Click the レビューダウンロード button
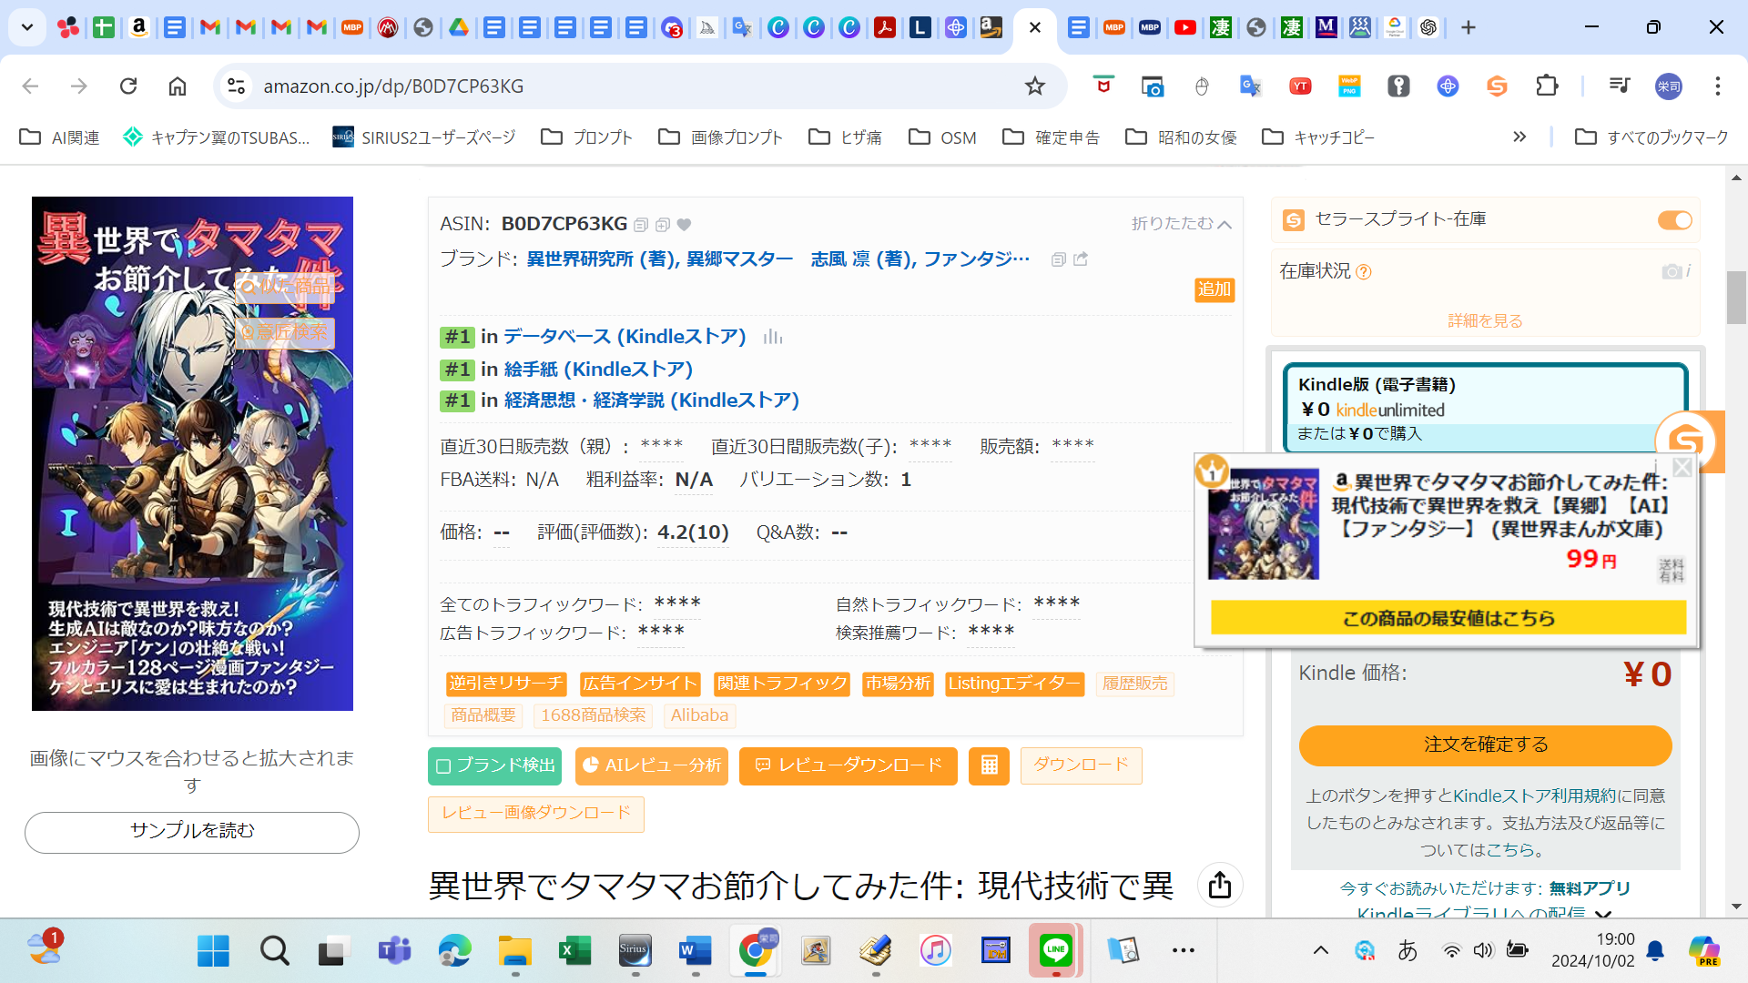 849,765
